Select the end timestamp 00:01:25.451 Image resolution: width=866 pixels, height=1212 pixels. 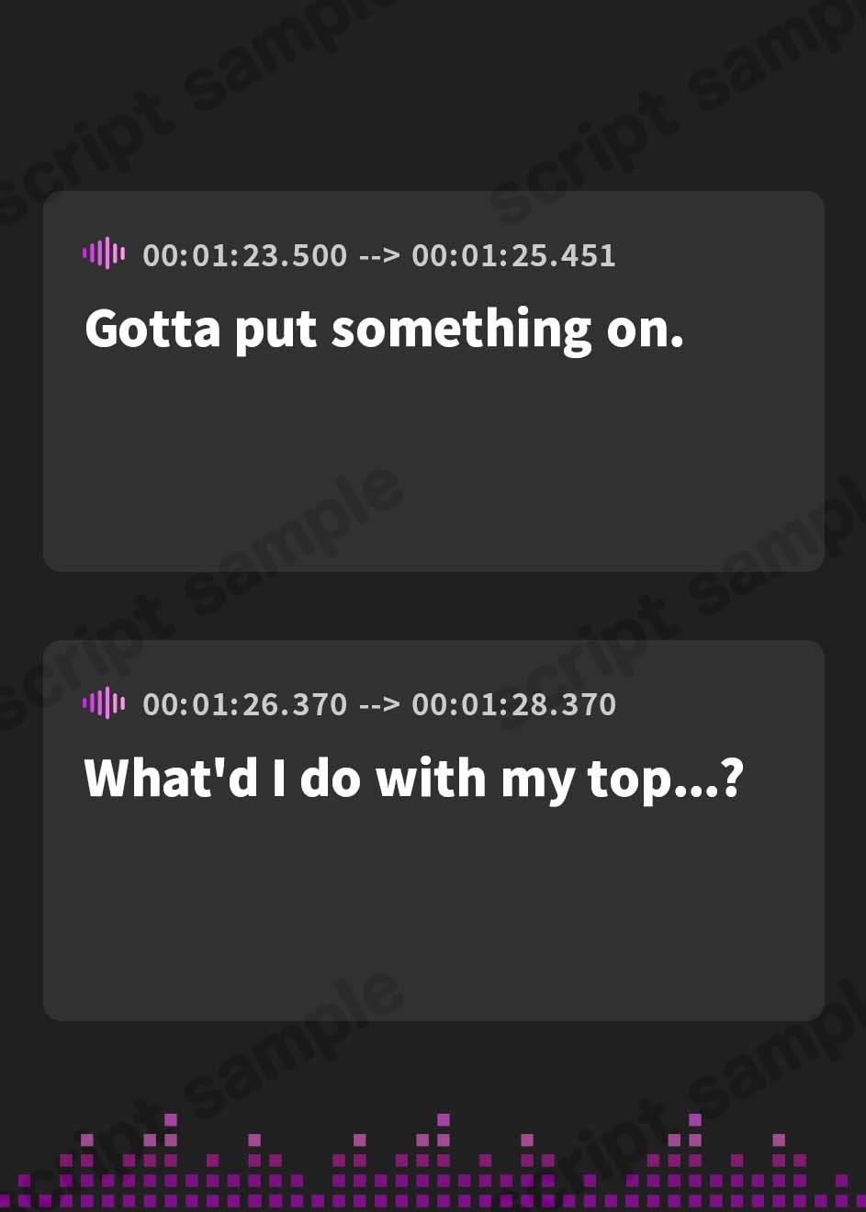[513, 255]
